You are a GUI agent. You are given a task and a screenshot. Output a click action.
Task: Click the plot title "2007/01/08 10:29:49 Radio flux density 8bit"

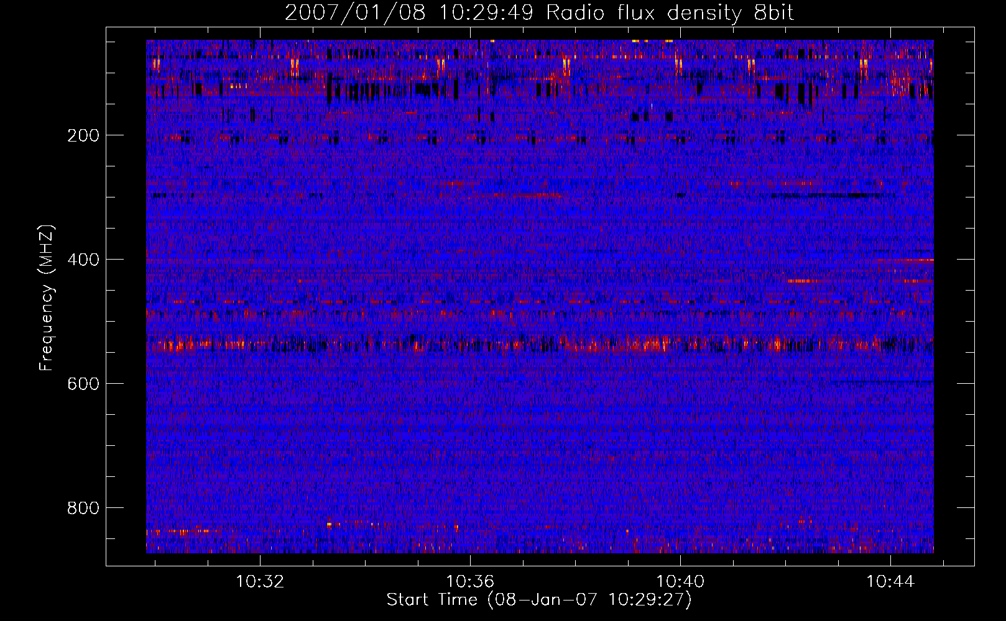coord(539,12)
